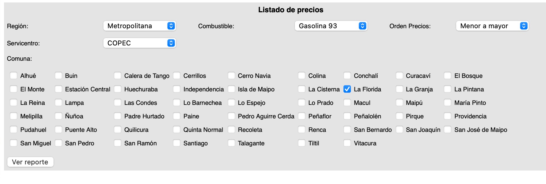546x184 pixels.
Task: Check the Alhué comuna checkbox
Action: [14, 76]
